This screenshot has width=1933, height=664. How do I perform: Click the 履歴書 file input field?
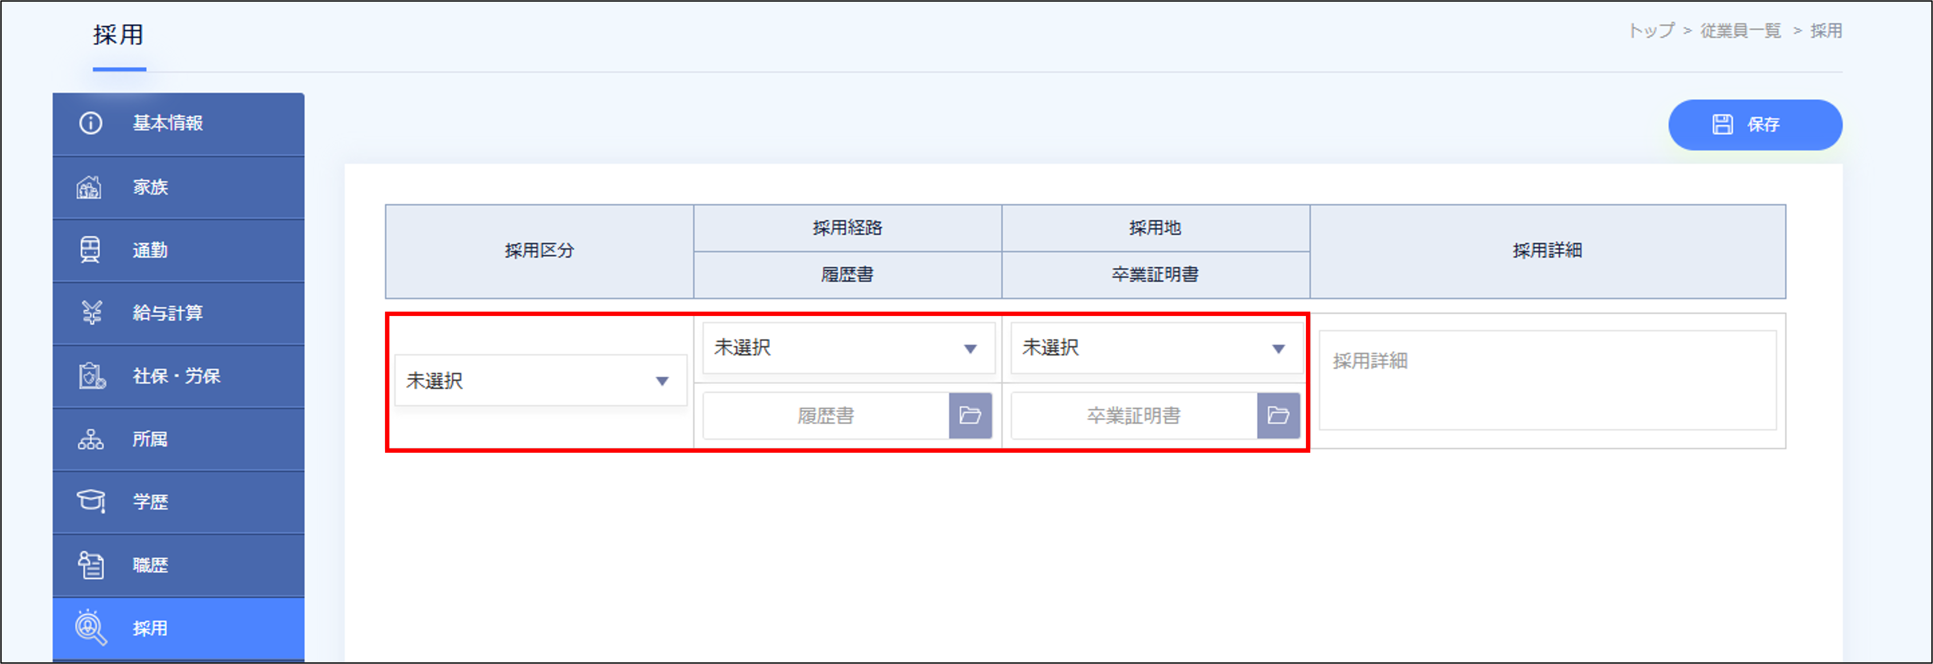click(x=826, y=415)
